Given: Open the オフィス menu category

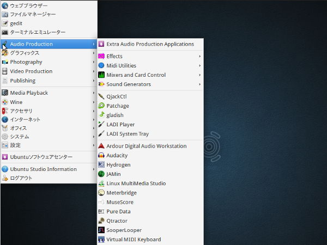Looking at the screenshot, I should (x=49, y=128).
